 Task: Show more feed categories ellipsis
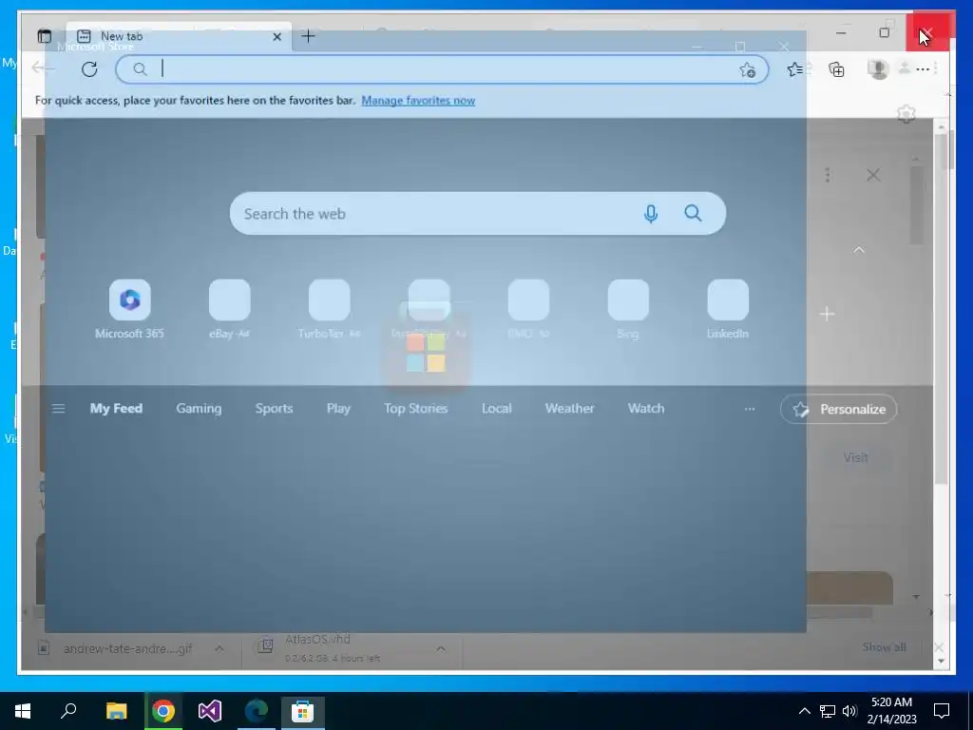pyautogui.click(x=750, y=409)
